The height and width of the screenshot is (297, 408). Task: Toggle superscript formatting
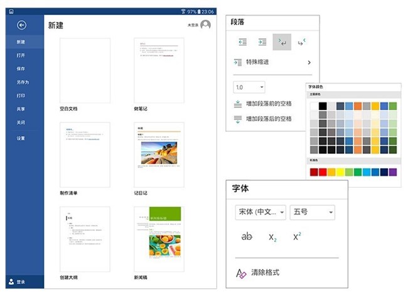coord(297,237)
